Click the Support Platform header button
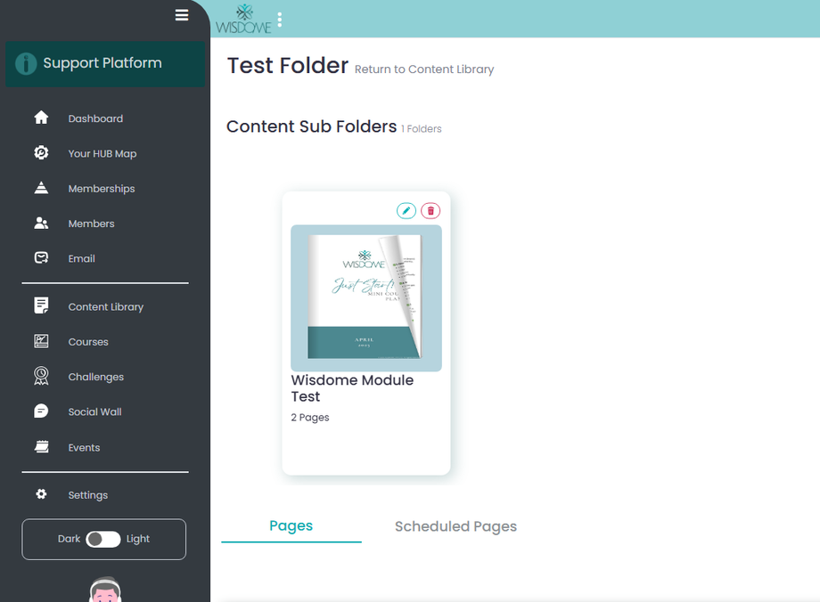This screenshot has height=602, width=820. coord(105,63)
